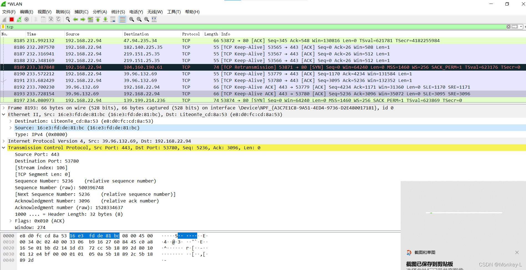Click hex offset row 0020 in bytes pane
Viewport: 526px width, 270px height.
pyautogui.click(x=9, y=248)
